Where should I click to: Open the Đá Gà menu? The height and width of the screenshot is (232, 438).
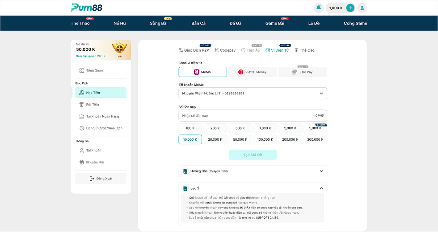[x=236, y=23]
